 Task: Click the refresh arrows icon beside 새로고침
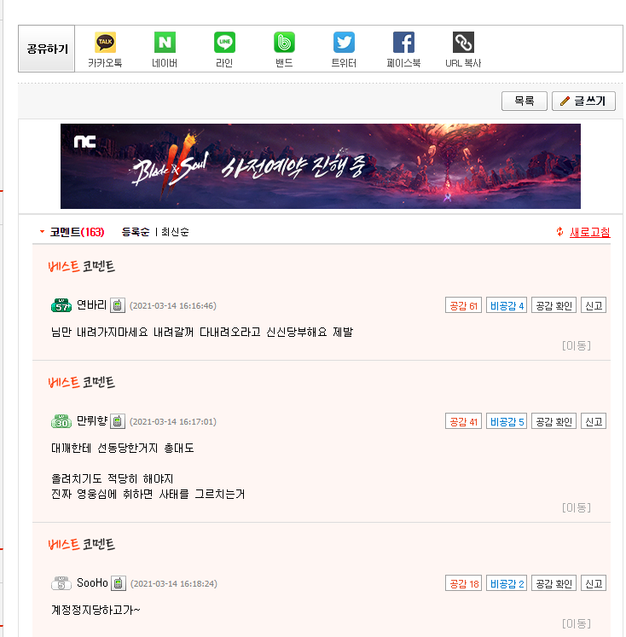tap(560, 232)
